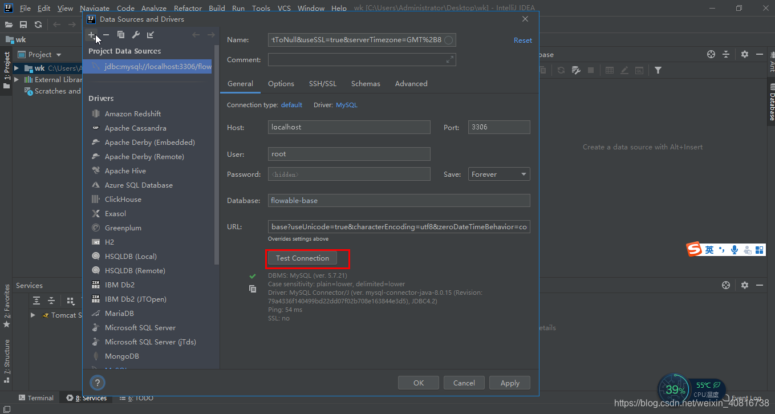
Task: Click the Database name input field
Action: (x=399, y=200)
